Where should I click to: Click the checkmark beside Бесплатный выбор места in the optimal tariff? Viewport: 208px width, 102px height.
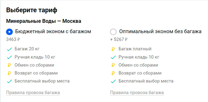coord(113,81)
